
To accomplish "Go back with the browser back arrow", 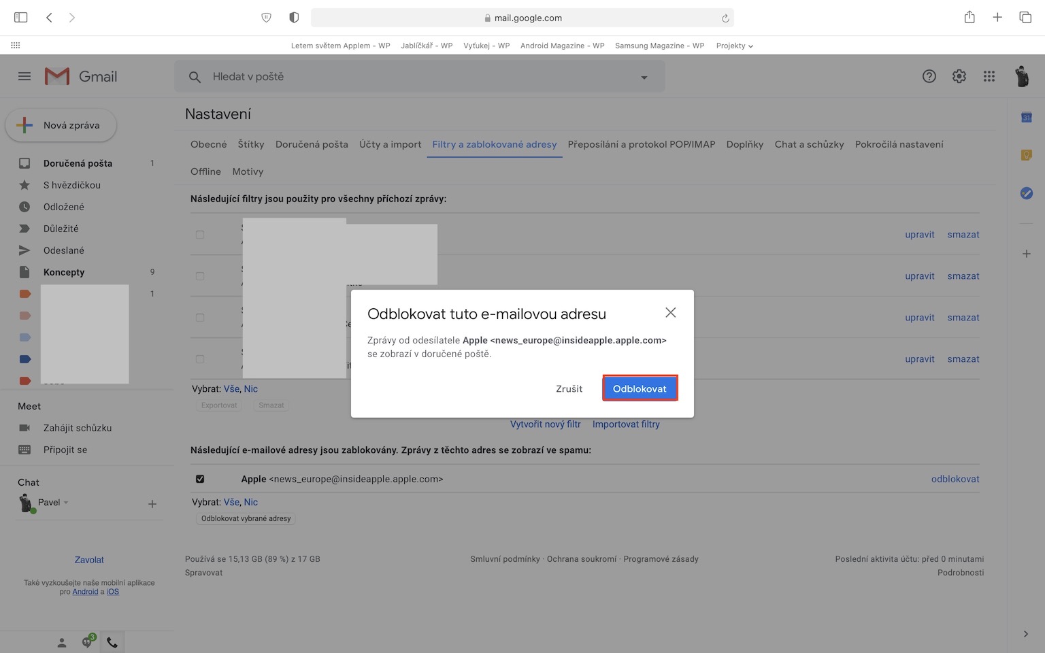I will tap(49, 18).
